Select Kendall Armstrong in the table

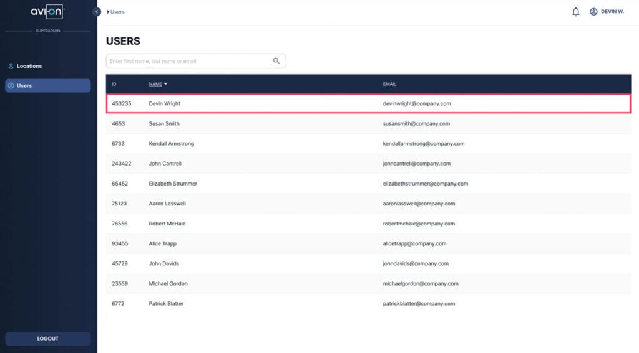[x=171, y=144]
